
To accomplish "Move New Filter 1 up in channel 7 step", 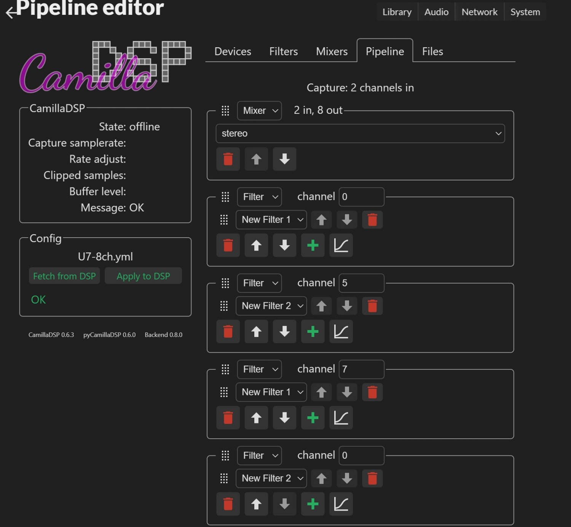I will [321, 392].
